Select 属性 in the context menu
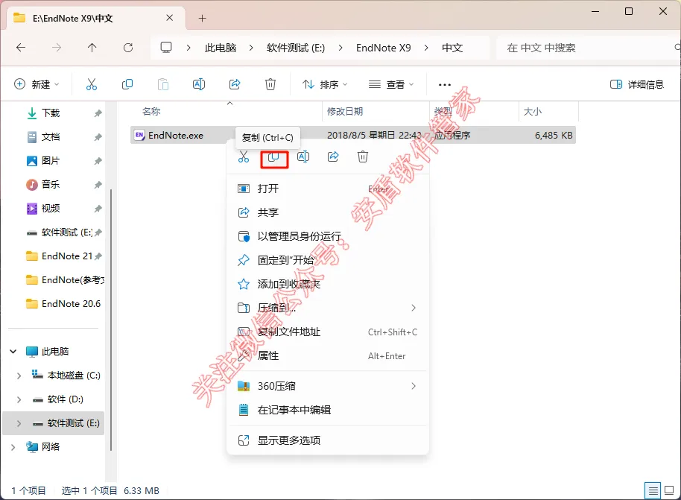The height and width of the screenshot is (500, 681). tap(328, 355)
